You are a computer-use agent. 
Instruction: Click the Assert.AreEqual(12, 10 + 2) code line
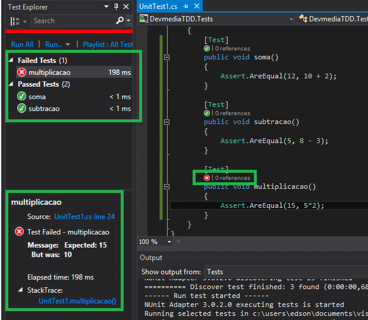(x=278, y=76)
